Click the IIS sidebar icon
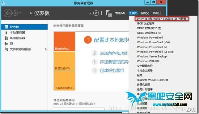Screen dimensions: 199x114 [6, 44]
